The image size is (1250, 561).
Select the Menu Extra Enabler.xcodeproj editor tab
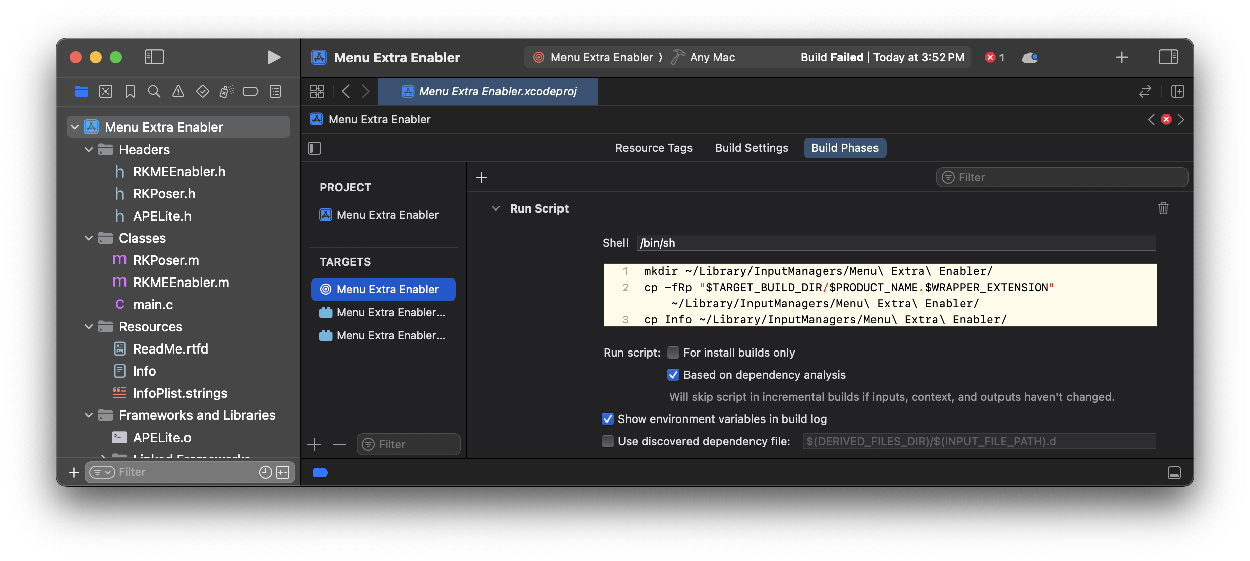488,91
